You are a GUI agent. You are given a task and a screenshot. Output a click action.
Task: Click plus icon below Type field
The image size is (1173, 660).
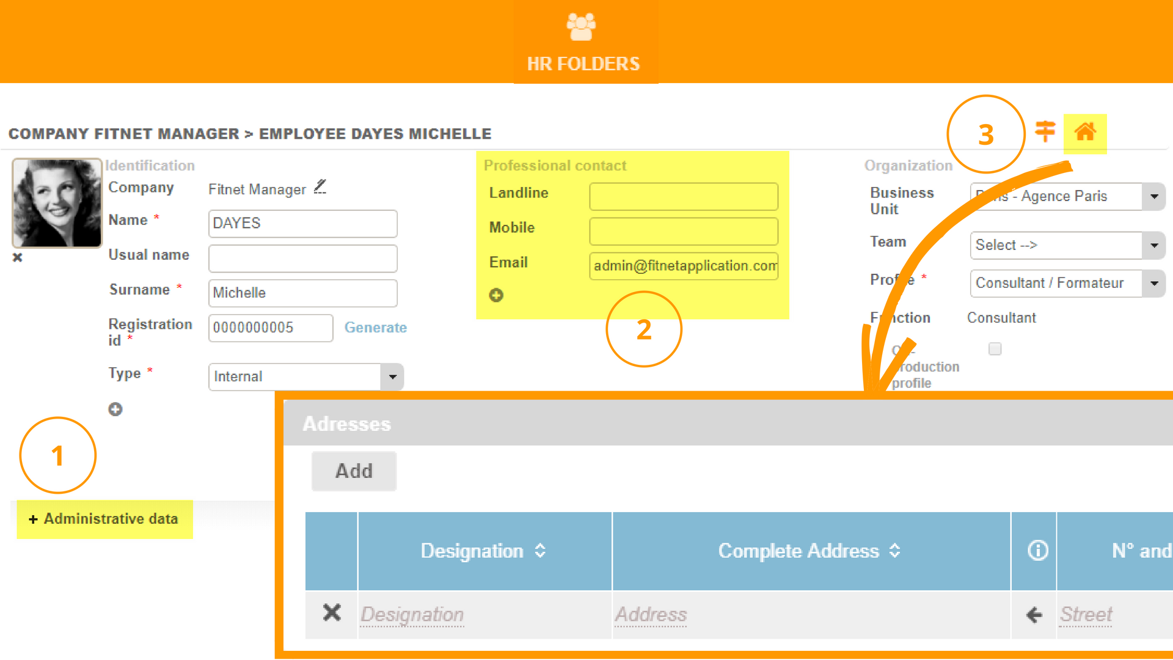click(115, 409)
